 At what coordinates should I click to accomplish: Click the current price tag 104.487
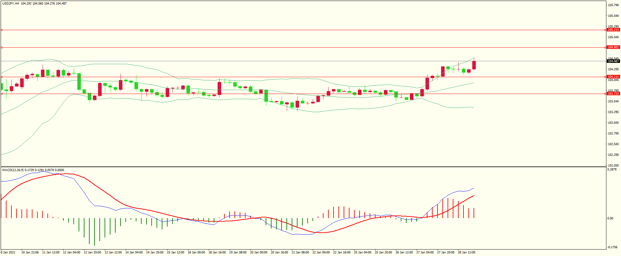pos(613,61)
